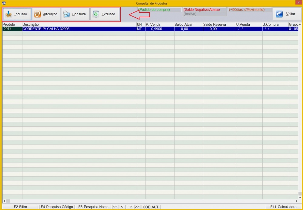The image size is (303, 210).
Task: Click the next record arrow ->
Action: coord(130,207)
